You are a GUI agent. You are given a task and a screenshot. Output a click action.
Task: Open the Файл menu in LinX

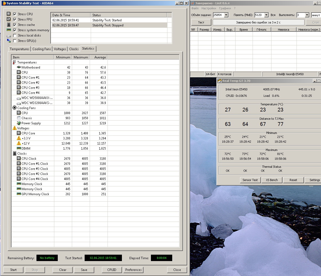click(x=195, y=8)
